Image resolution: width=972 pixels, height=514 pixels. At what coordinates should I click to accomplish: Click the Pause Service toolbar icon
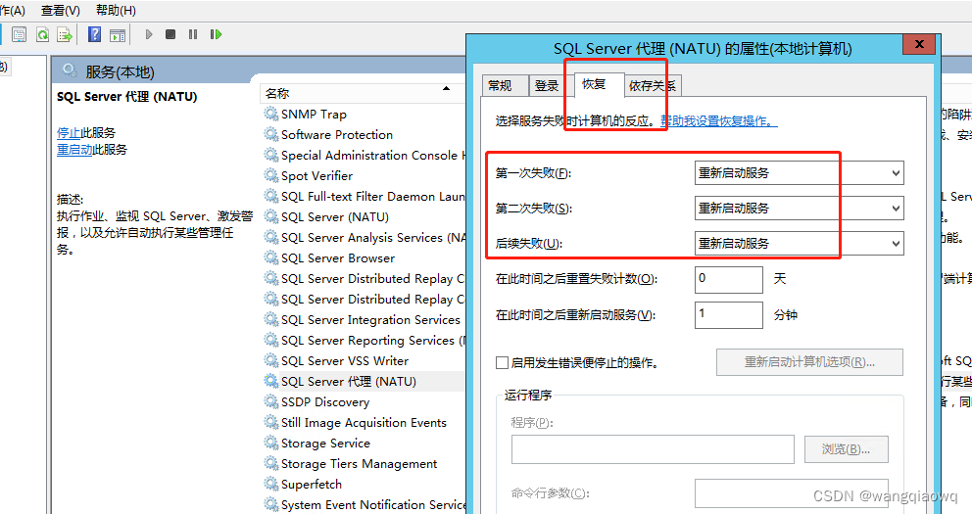coord(193,34)
